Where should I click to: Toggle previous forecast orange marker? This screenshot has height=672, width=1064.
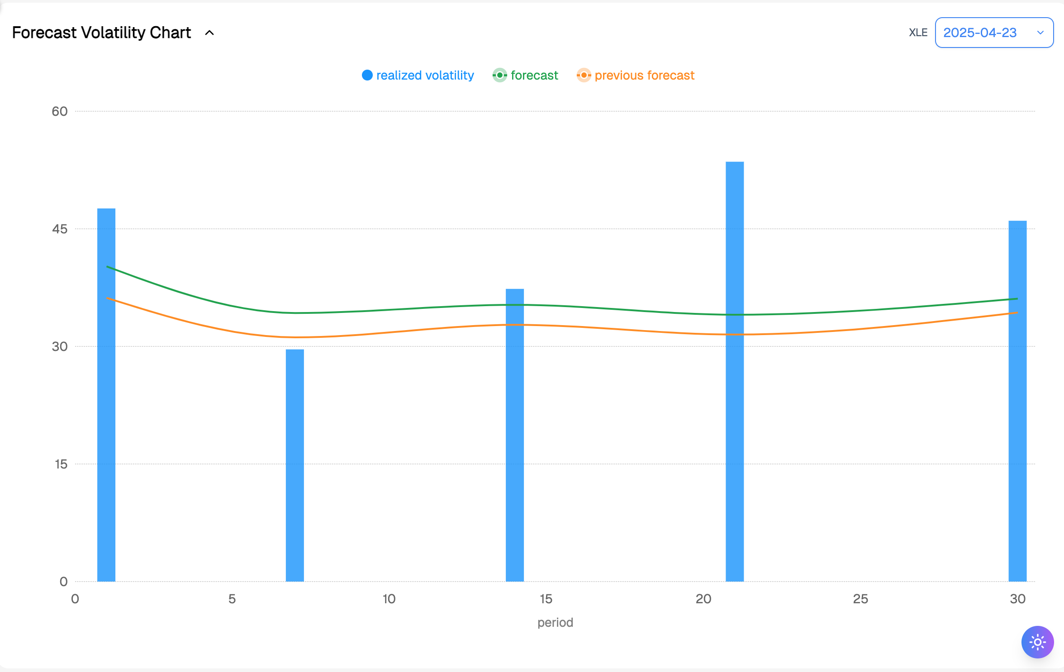tap(584, 75)
